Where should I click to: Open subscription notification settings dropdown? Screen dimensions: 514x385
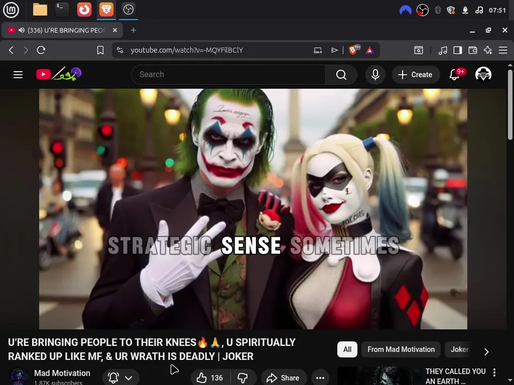click(x=121, y=378)
